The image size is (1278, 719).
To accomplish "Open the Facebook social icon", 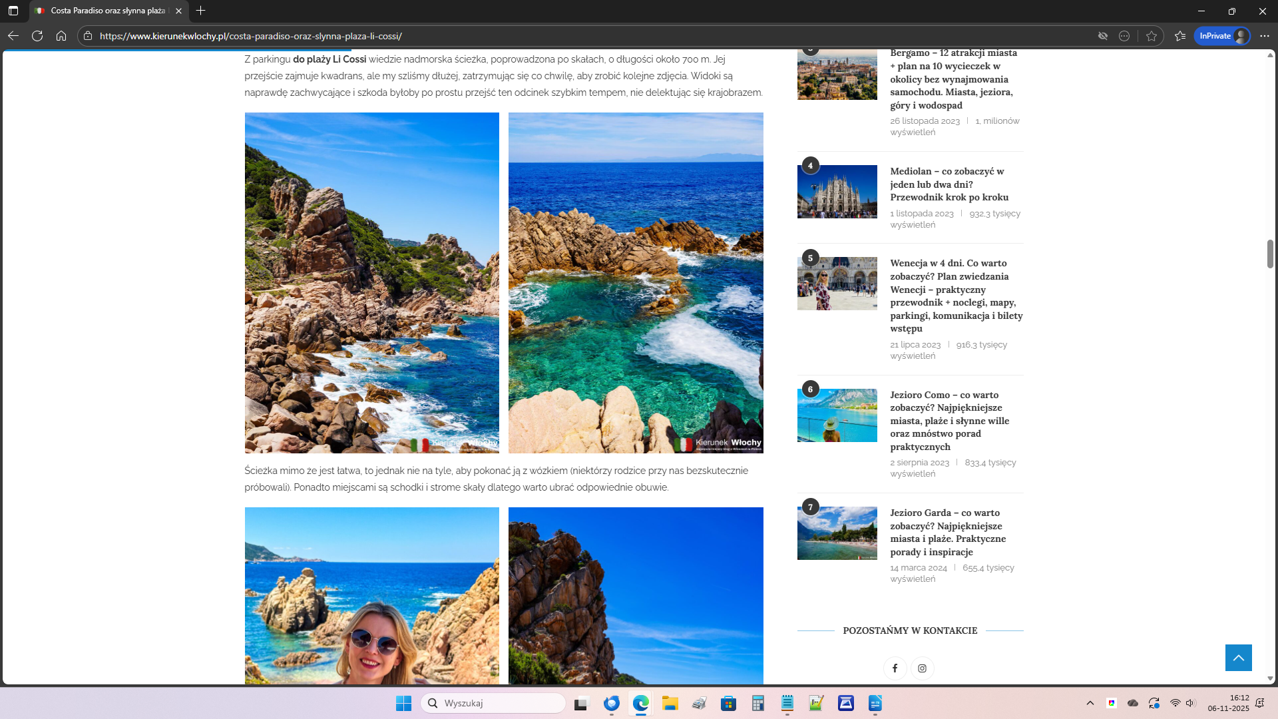I will pos(895,668).
